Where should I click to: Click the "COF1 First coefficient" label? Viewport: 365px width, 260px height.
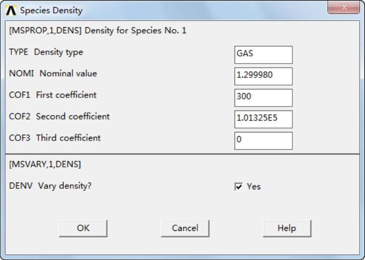53,95
